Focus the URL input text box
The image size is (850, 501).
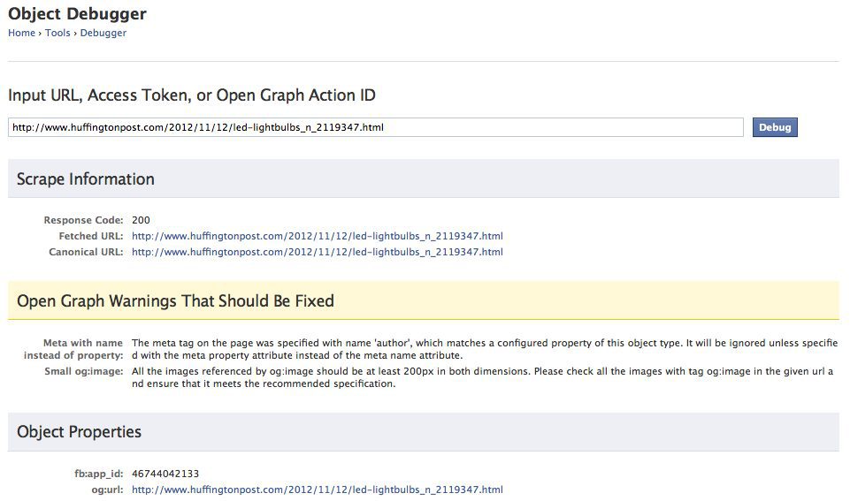click(376, 127)
